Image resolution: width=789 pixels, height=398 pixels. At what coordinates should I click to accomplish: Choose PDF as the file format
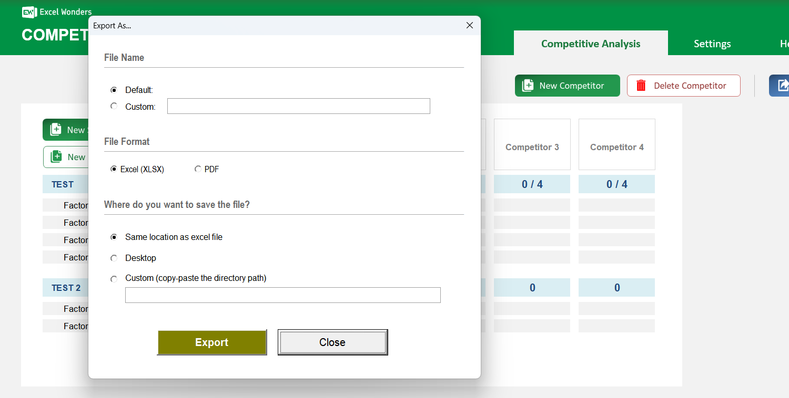click(198, 169)
